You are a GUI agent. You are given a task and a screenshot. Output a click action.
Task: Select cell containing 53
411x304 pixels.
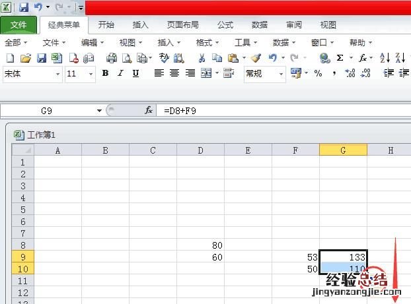tap(295, 257)
